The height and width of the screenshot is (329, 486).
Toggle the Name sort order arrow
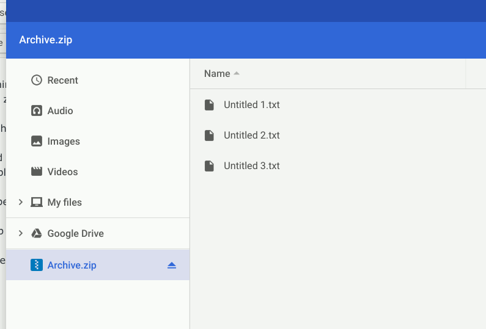pyautogui.click(x=237, y=74)
